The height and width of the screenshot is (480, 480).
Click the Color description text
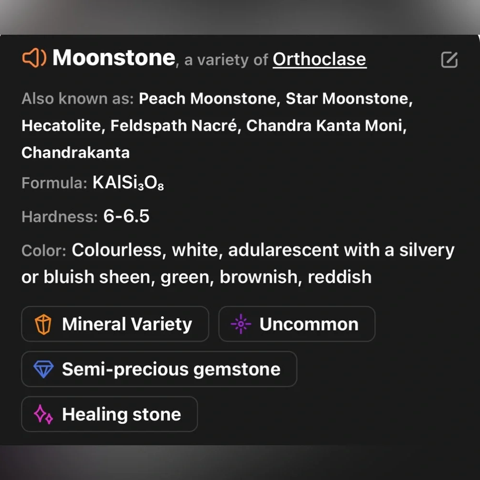(238, 264)
